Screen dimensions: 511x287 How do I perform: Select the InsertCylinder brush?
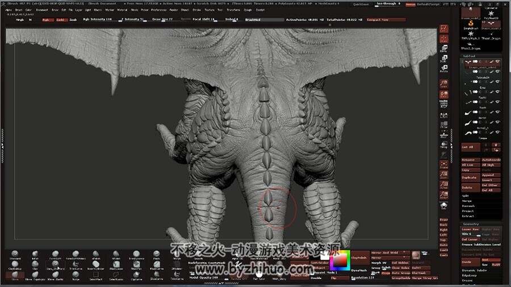(x=96, y=265)
